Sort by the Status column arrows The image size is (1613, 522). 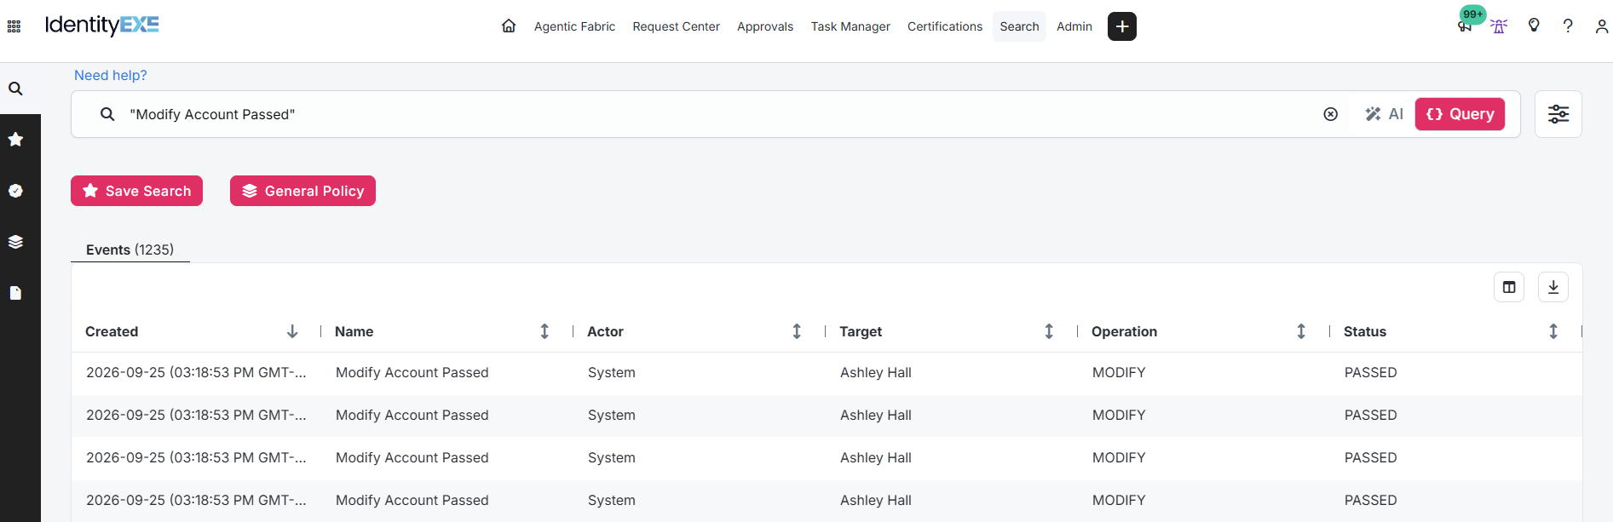(1553, 331)
